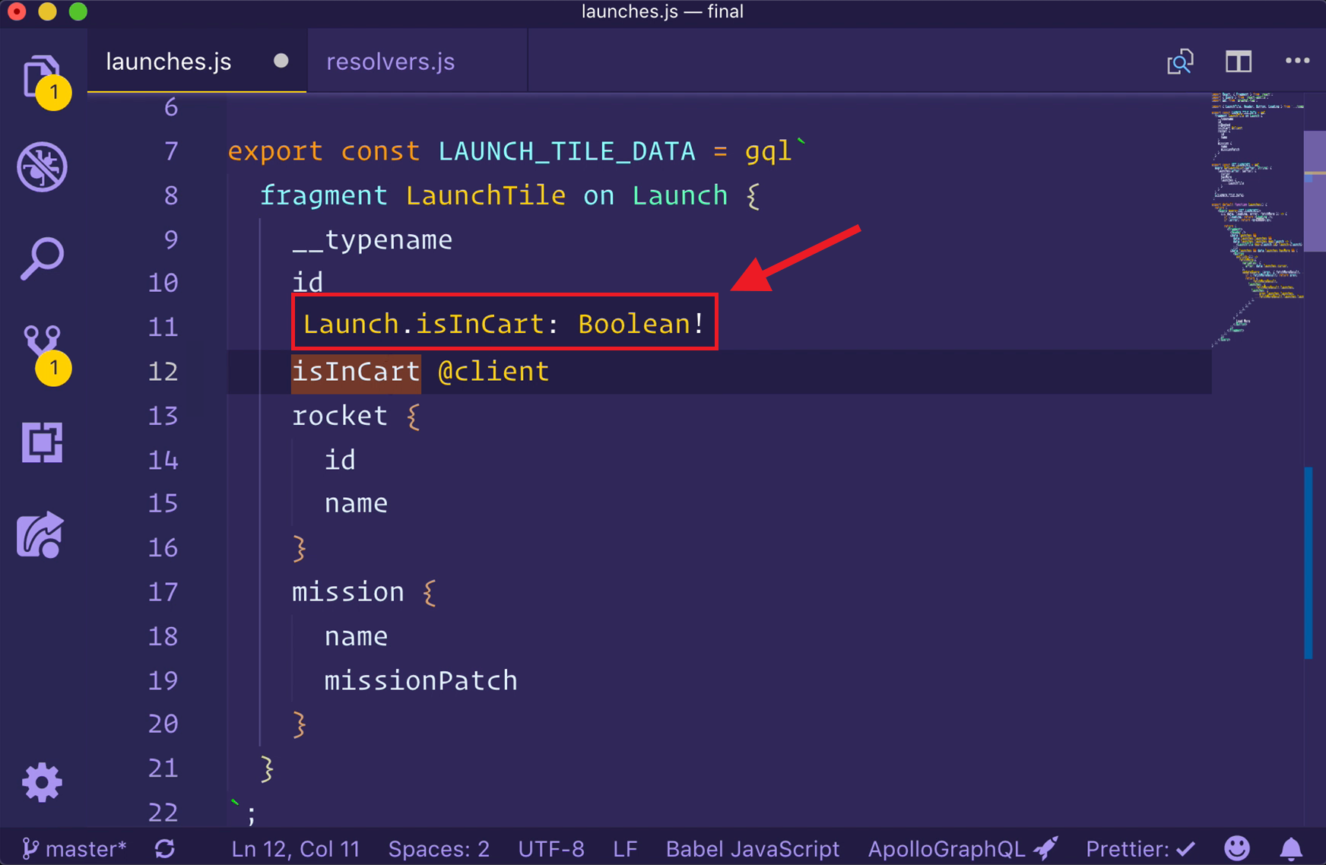This screenshot has width=1326, height=865.
Task: Click the disabled-debug bug icon
Action: pos(43,167)
